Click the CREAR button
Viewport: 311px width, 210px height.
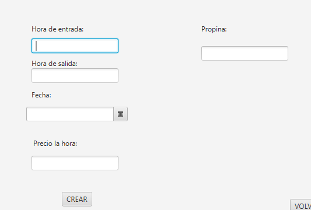coord(77,199)
